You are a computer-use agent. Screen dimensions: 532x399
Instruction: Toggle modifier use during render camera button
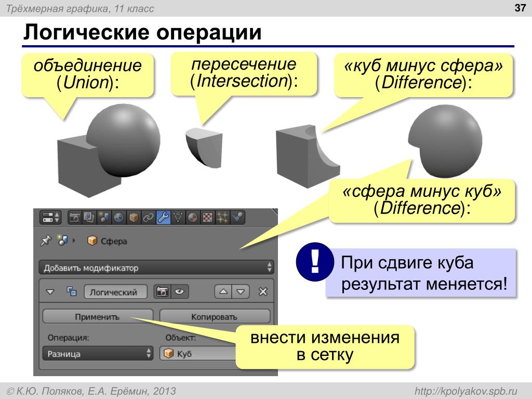pos(162,291)
